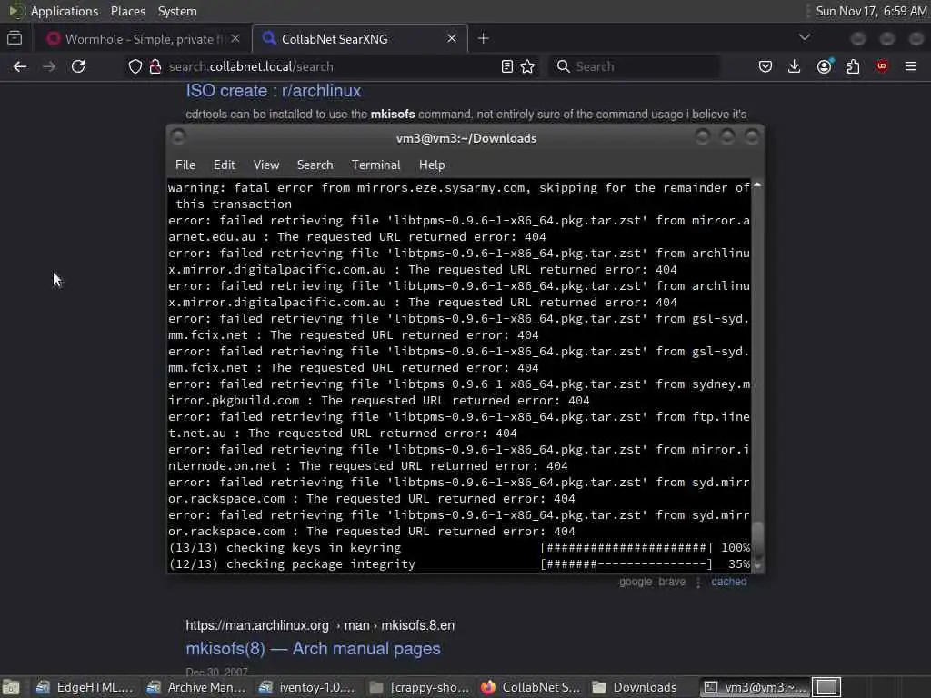Expand the list-all-tabs chevron
The width and height of the screenshot is (931, 698).
pos(805,37)
